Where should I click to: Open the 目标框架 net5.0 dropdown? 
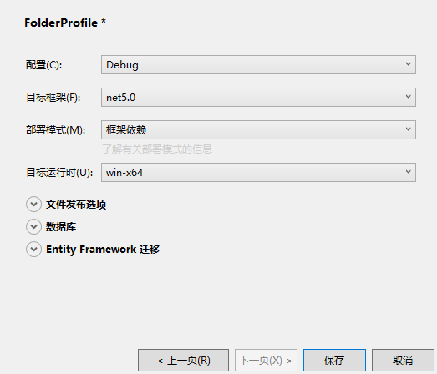(258, 97)
